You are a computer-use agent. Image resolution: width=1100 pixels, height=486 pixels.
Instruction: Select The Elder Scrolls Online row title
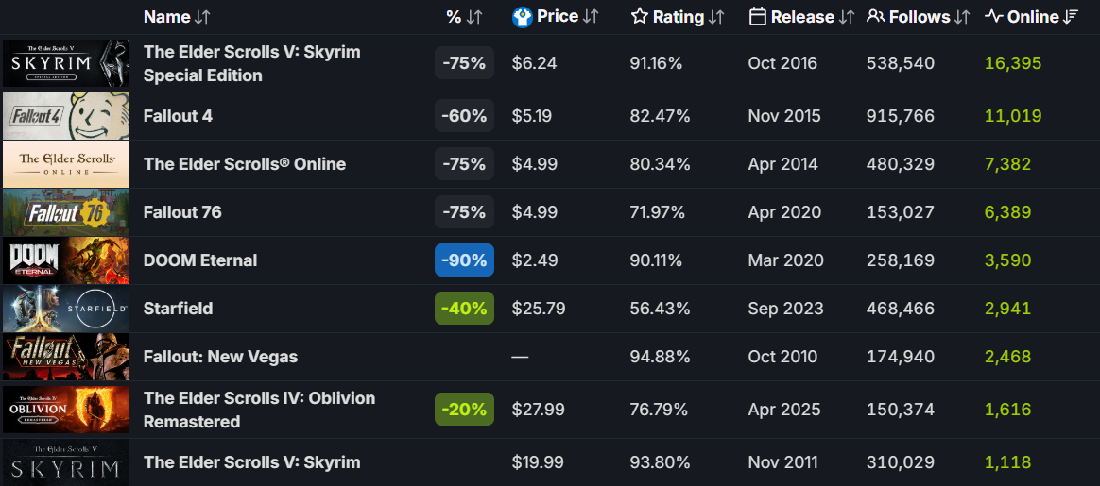coord(245,164)
